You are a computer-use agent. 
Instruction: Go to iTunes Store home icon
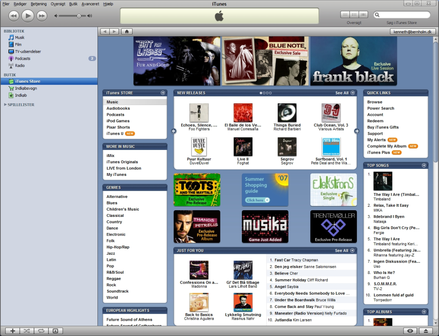126,31
